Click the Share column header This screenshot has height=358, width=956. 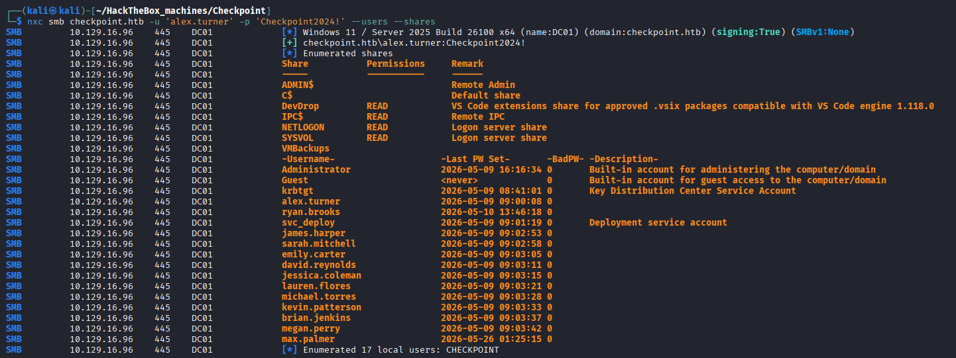click(295, 64)
